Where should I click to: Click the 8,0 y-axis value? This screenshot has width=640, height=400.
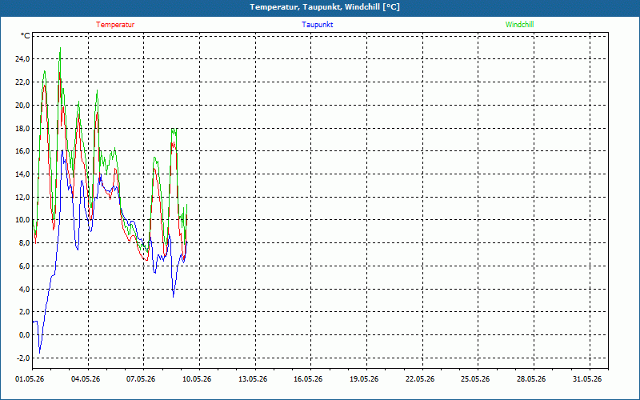tap(24, 243)
